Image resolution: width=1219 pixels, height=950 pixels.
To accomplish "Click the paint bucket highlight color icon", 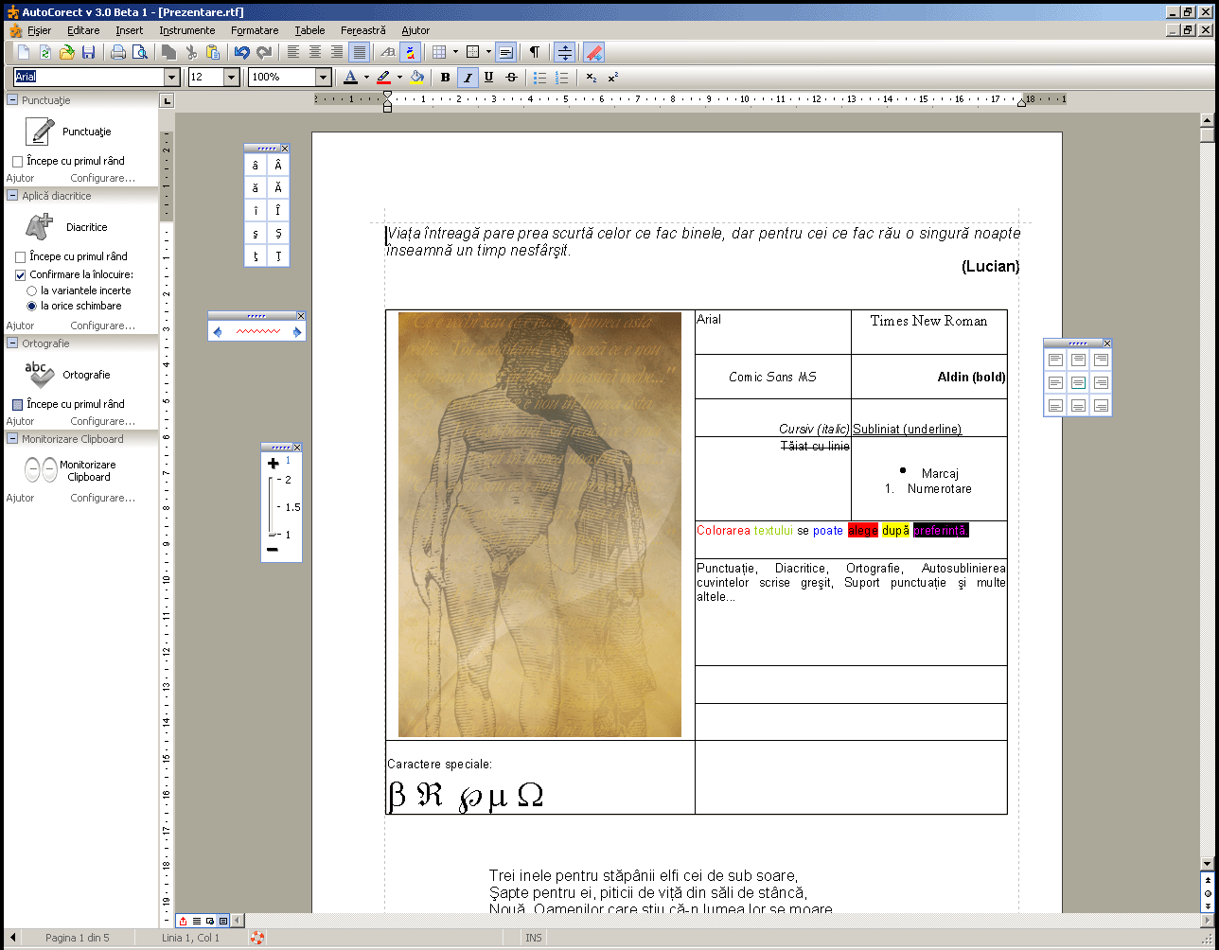I will tap(416, 78).
